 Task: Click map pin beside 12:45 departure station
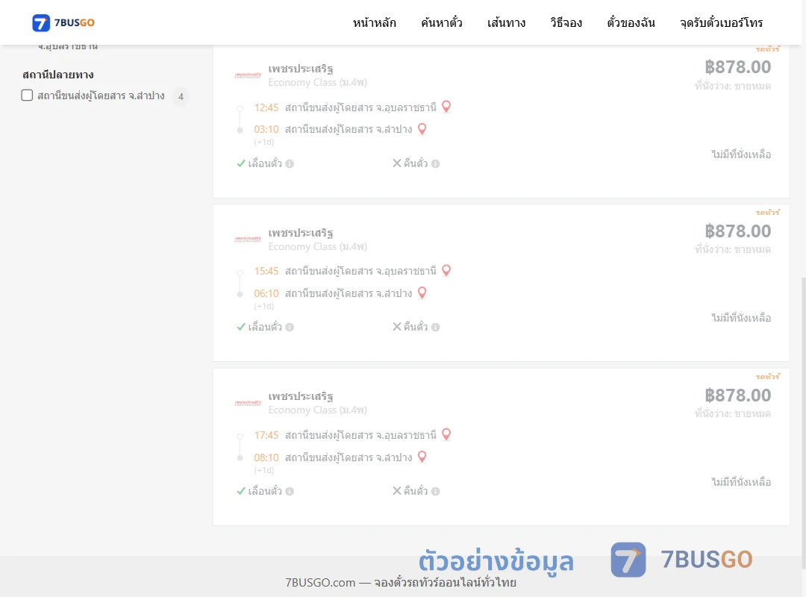coord(446,107)
